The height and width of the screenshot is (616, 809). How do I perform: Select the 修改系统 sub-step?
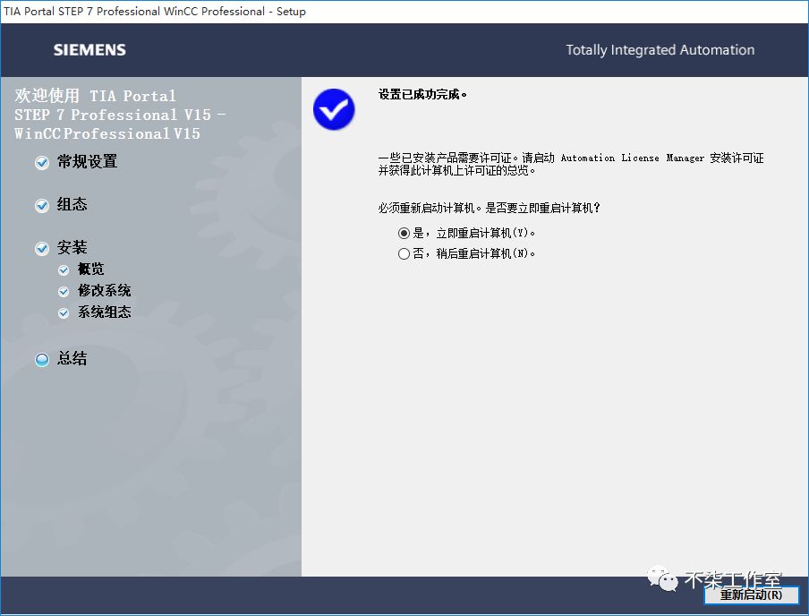[104, 291]
